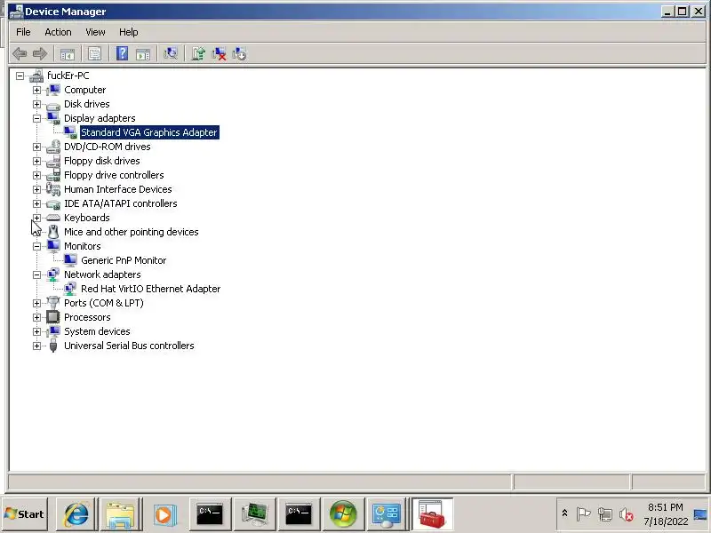Open the Control Panel taskbar button

(387, 514)
